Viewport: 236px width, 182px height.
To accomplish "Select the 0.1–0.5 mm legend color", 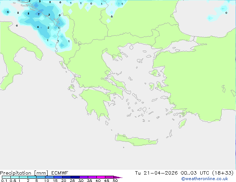I will click(6, 177).
